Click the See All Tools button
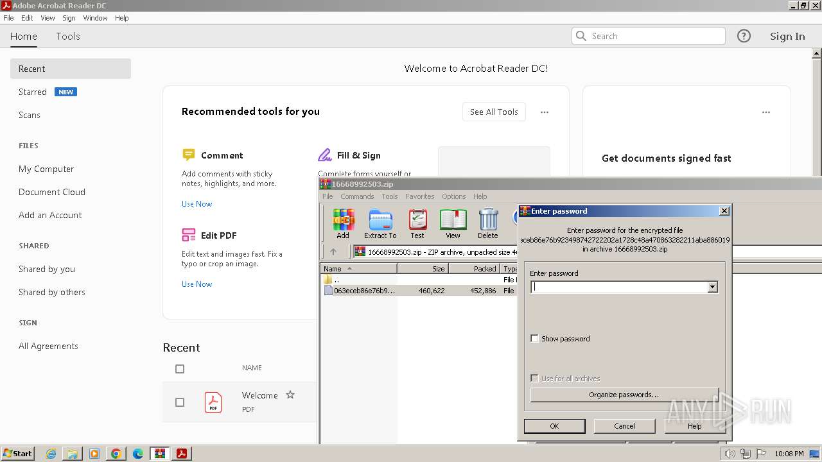822x462 pixels. (x=494, y=112)
